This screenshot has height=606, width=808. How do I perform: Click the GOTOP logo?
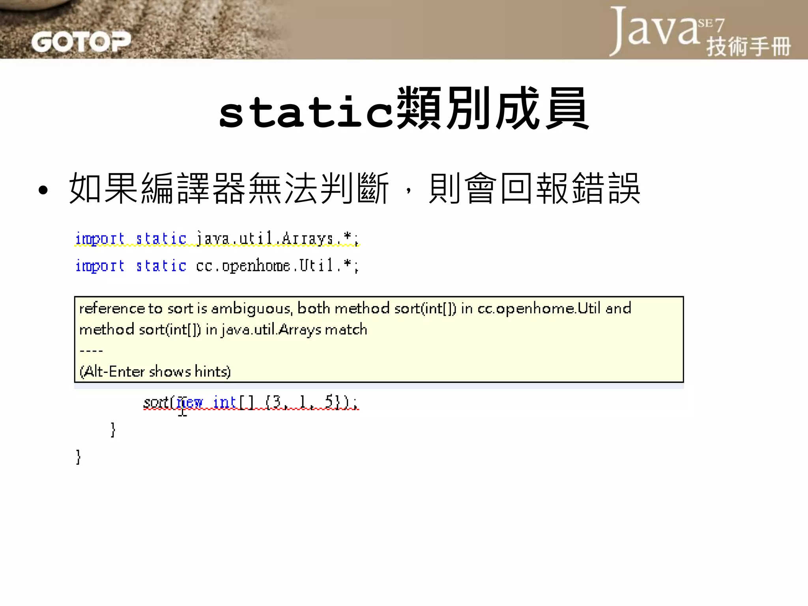(x=81, y=41)
